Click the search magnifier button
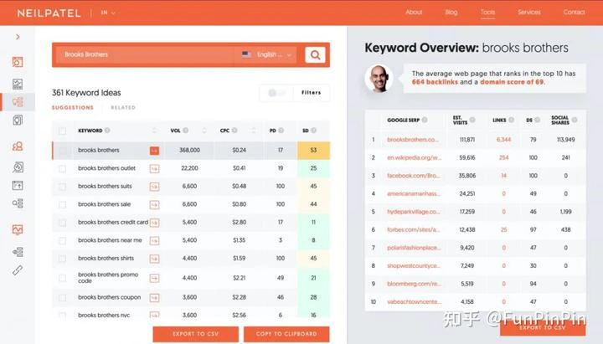 tap(315, 55)
